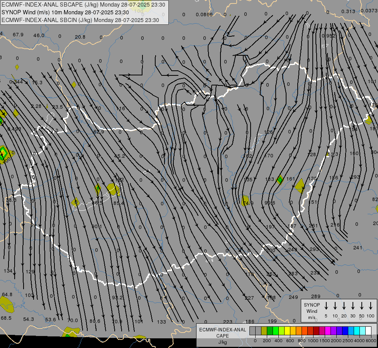Image resolution: width=378 pixels, height=348 pixels.
Task: Click the 10 m/s wind arrow in legend
Action: click(x=335, y=306)
